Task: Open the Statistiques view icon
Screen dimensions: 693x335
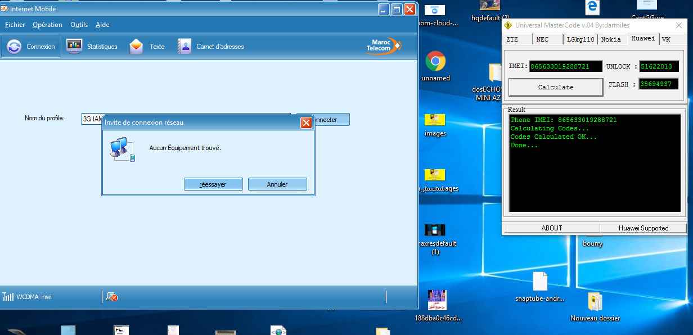Action: point(92,47)
